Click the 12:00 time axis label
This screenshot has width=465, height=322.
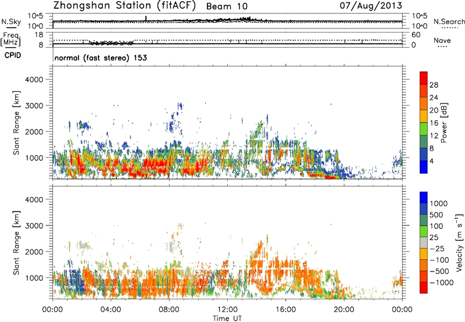coord(227,310)
